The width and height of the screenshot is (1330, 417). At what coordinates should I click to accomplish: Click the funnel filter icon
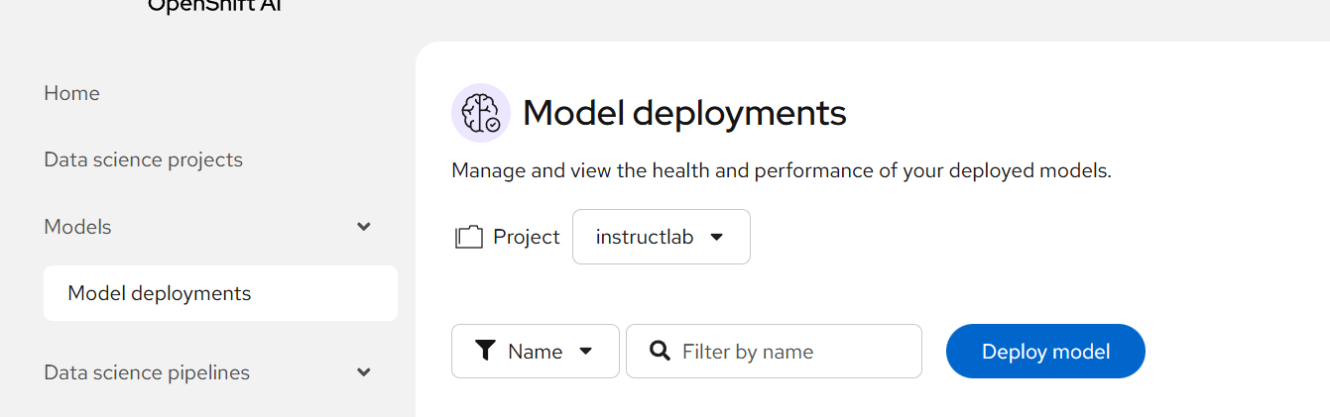[485, 351]
